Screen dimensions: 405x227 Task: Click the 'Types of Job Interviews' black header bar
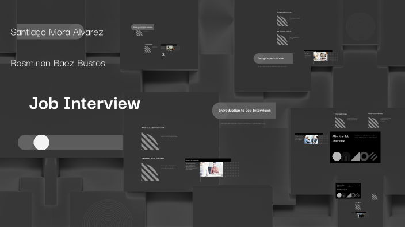coord(208,160)
